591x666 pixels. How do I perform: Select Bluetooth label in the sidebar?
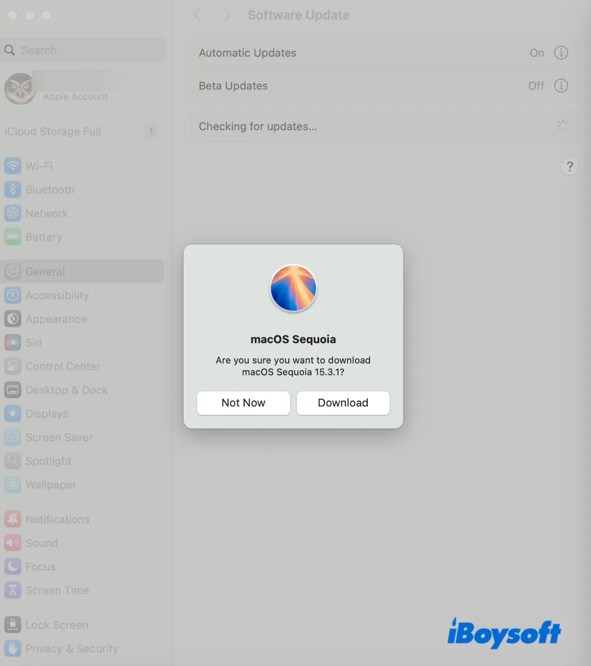[x=50, y=190]
